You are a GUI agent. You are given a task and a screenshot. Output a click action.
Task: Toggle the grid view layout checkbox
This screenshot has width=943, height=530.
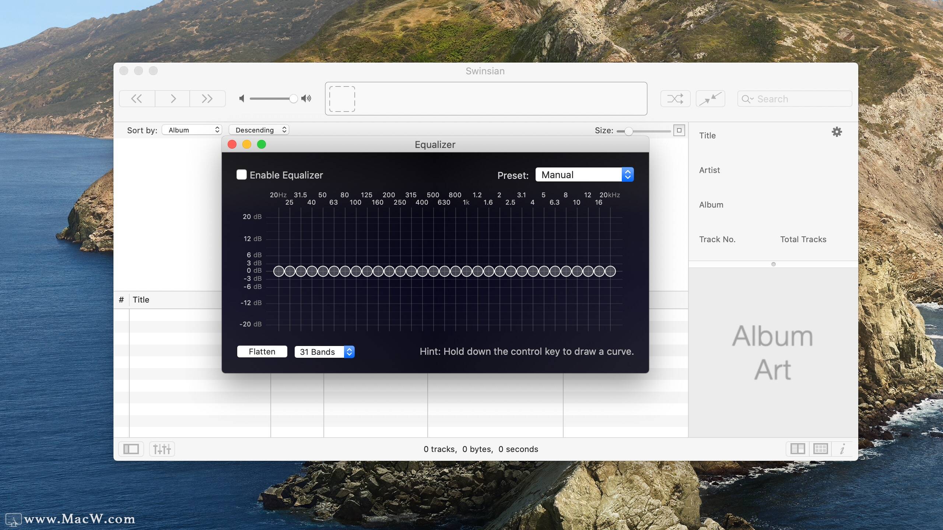819,448
